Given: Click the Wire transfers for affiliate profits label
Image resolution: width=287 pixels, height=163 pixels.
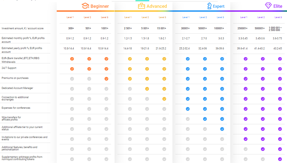Looking at the screenshot, I should (x=11, y=119).
